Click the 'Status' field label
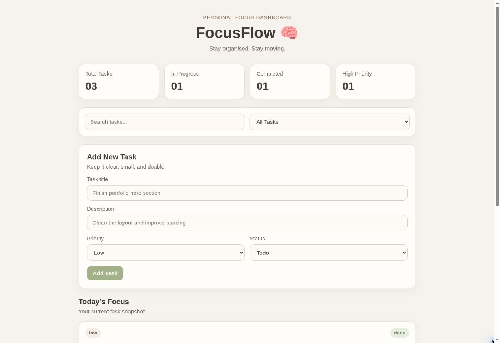The width and height of the screenshot is (500, 343). pos(257,239)
